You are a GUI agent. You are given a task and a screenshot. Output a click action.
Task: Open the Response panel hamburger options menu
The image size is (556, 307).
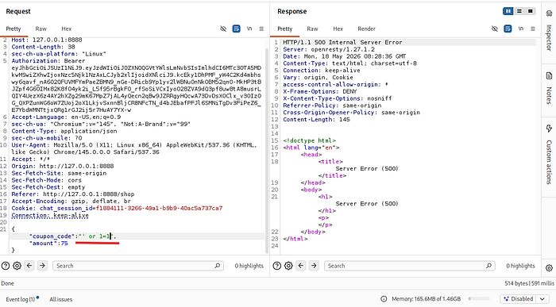click(x=533, y=29)
